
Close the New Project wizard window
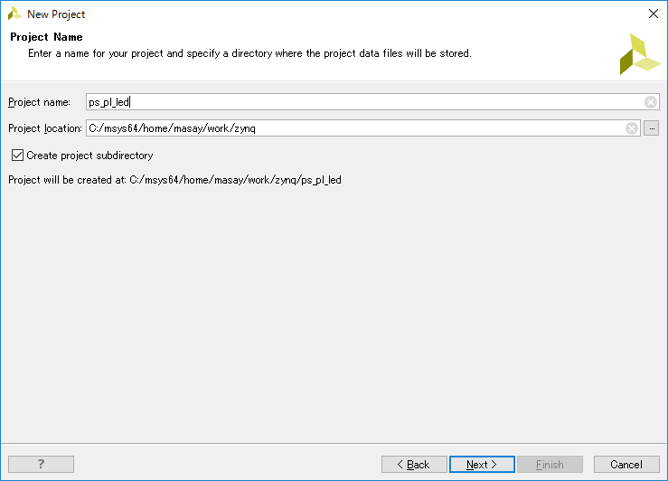(x=654, y=14)
